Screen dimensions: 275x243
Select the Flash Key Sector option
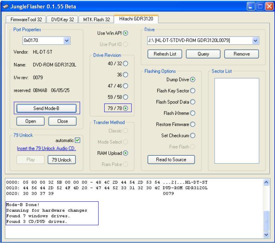192,91
